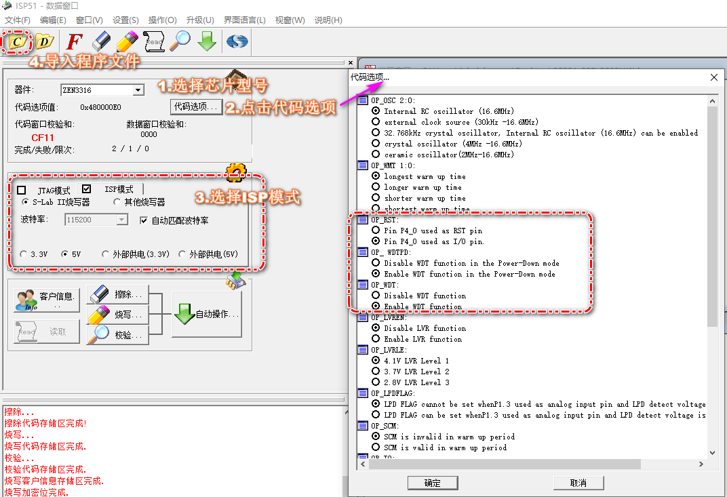Click the OP_SCM list icon
Image resolution: width=727 pixels, height=497 pixels.
pyautogui.click(x=363, y=426)
